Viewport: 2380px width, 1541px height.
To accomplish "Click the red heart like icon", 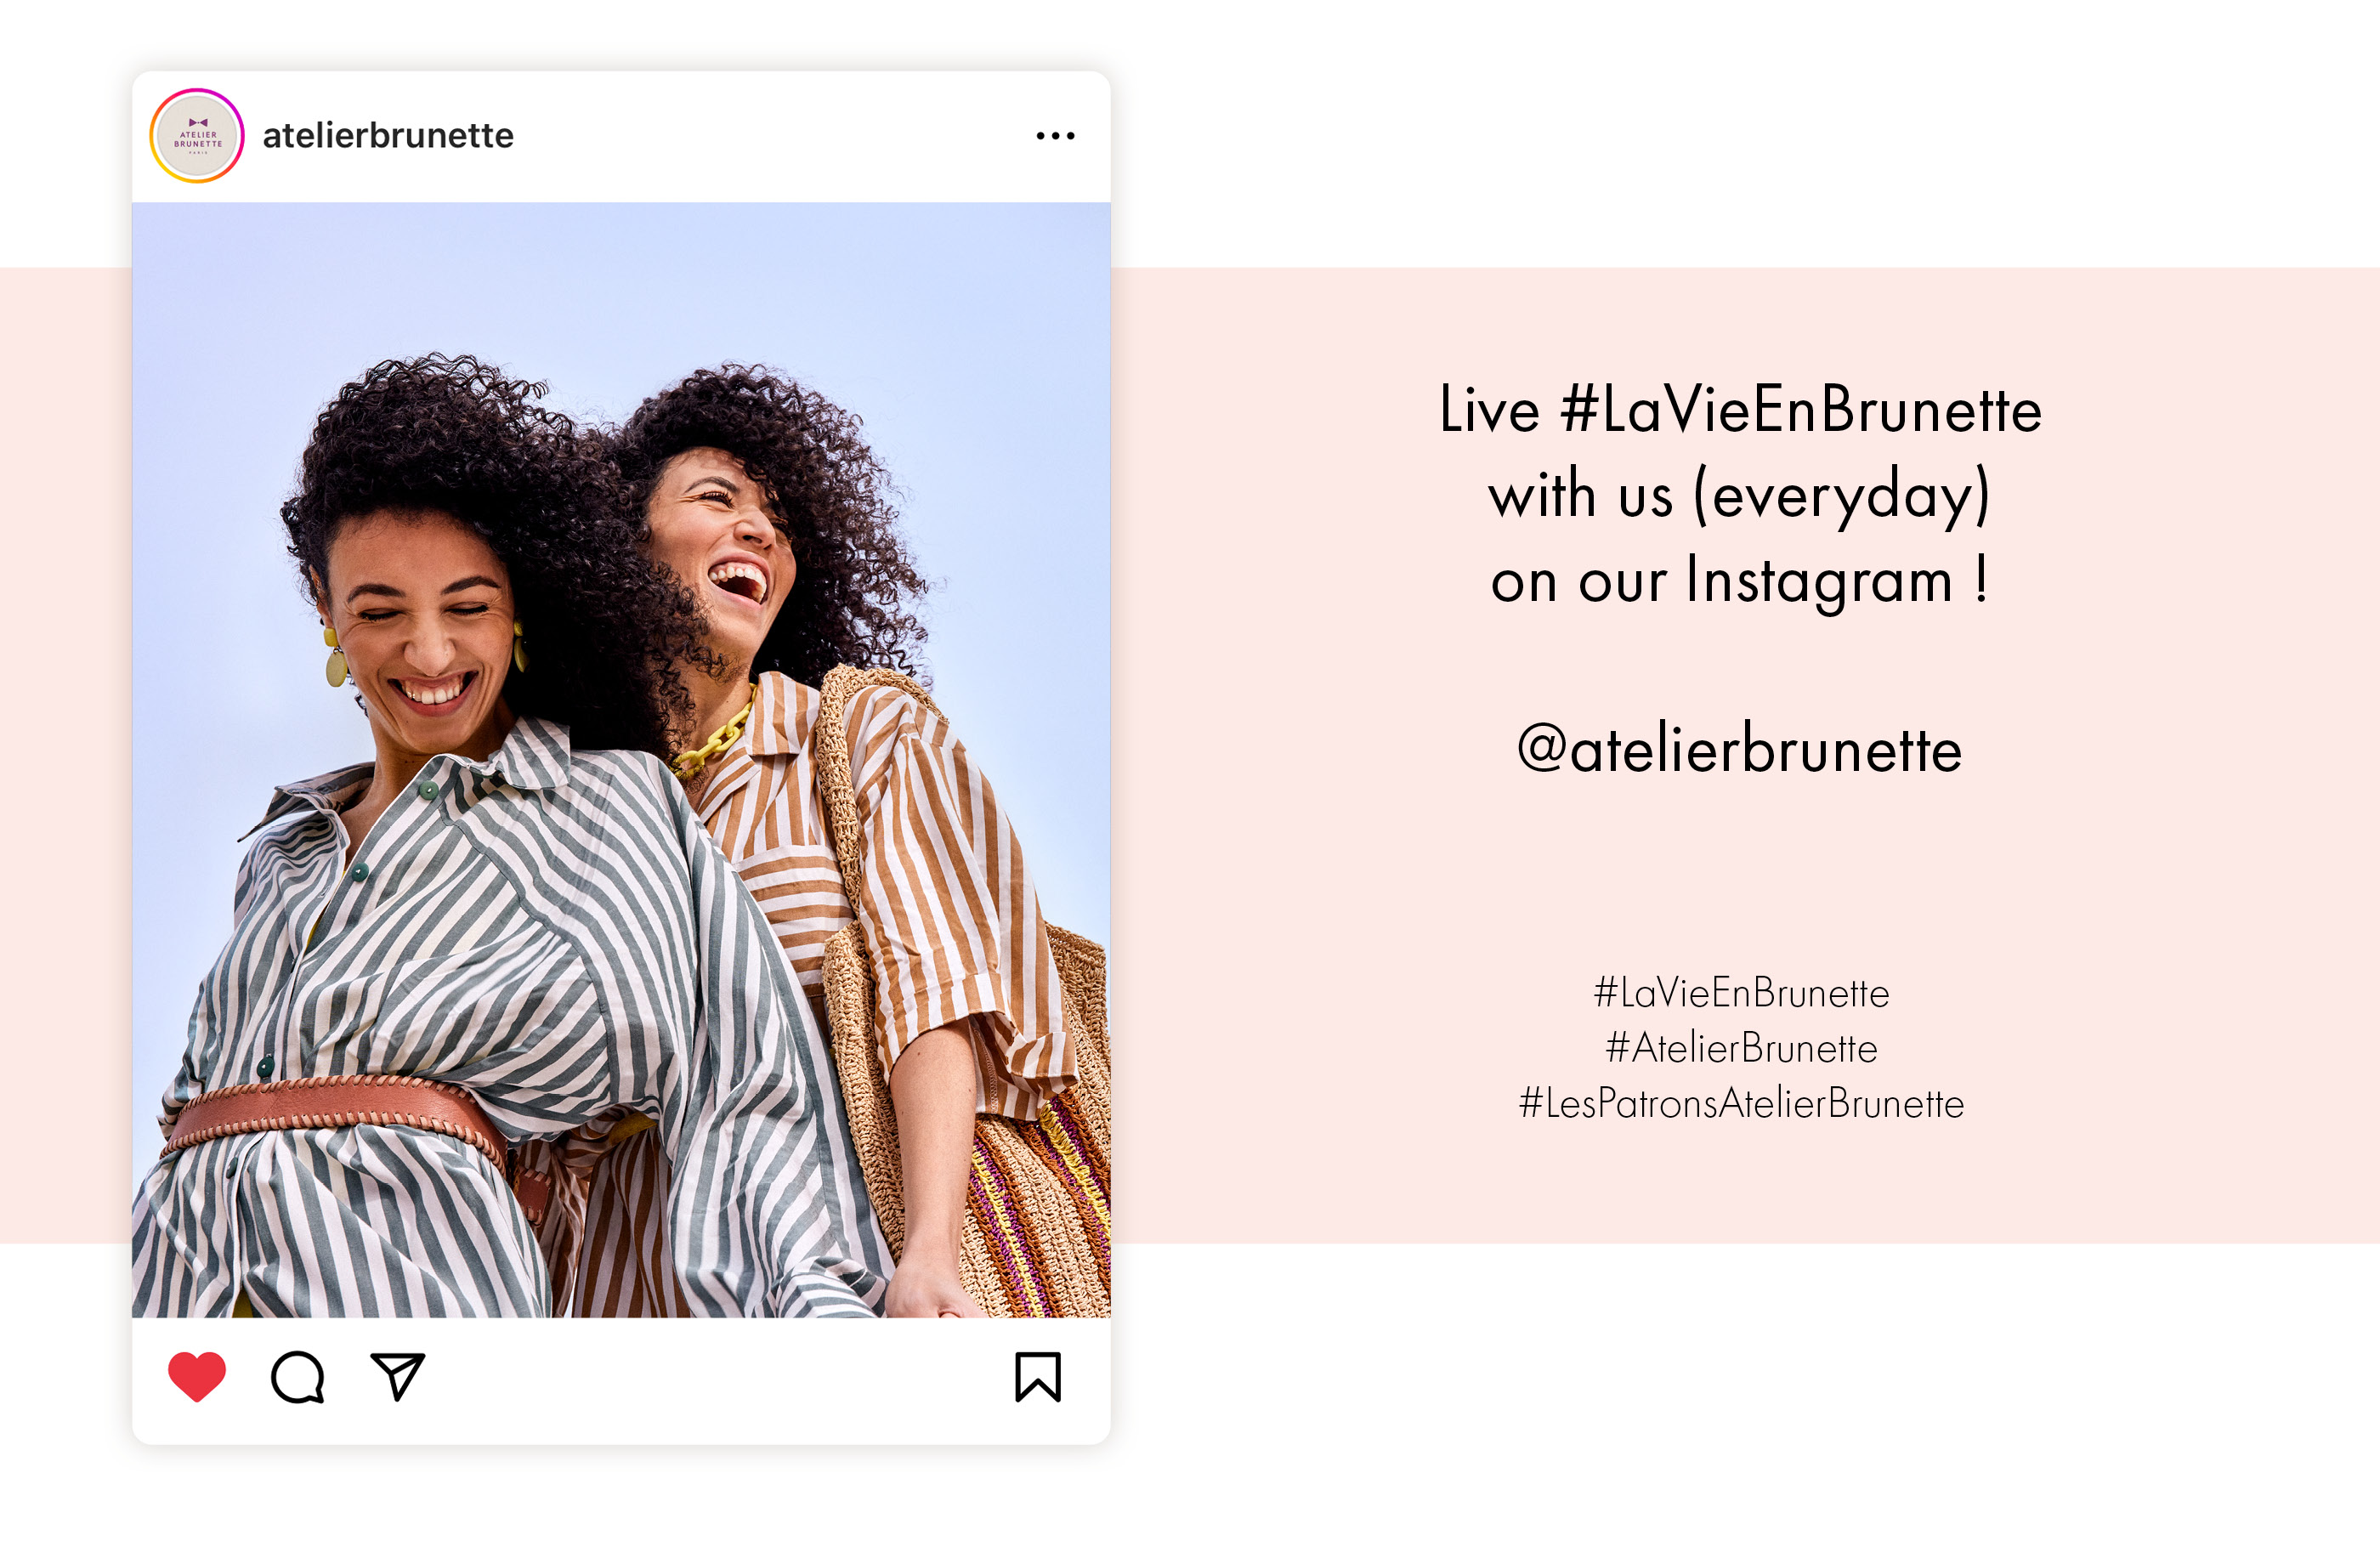I will pos(197,1376).
